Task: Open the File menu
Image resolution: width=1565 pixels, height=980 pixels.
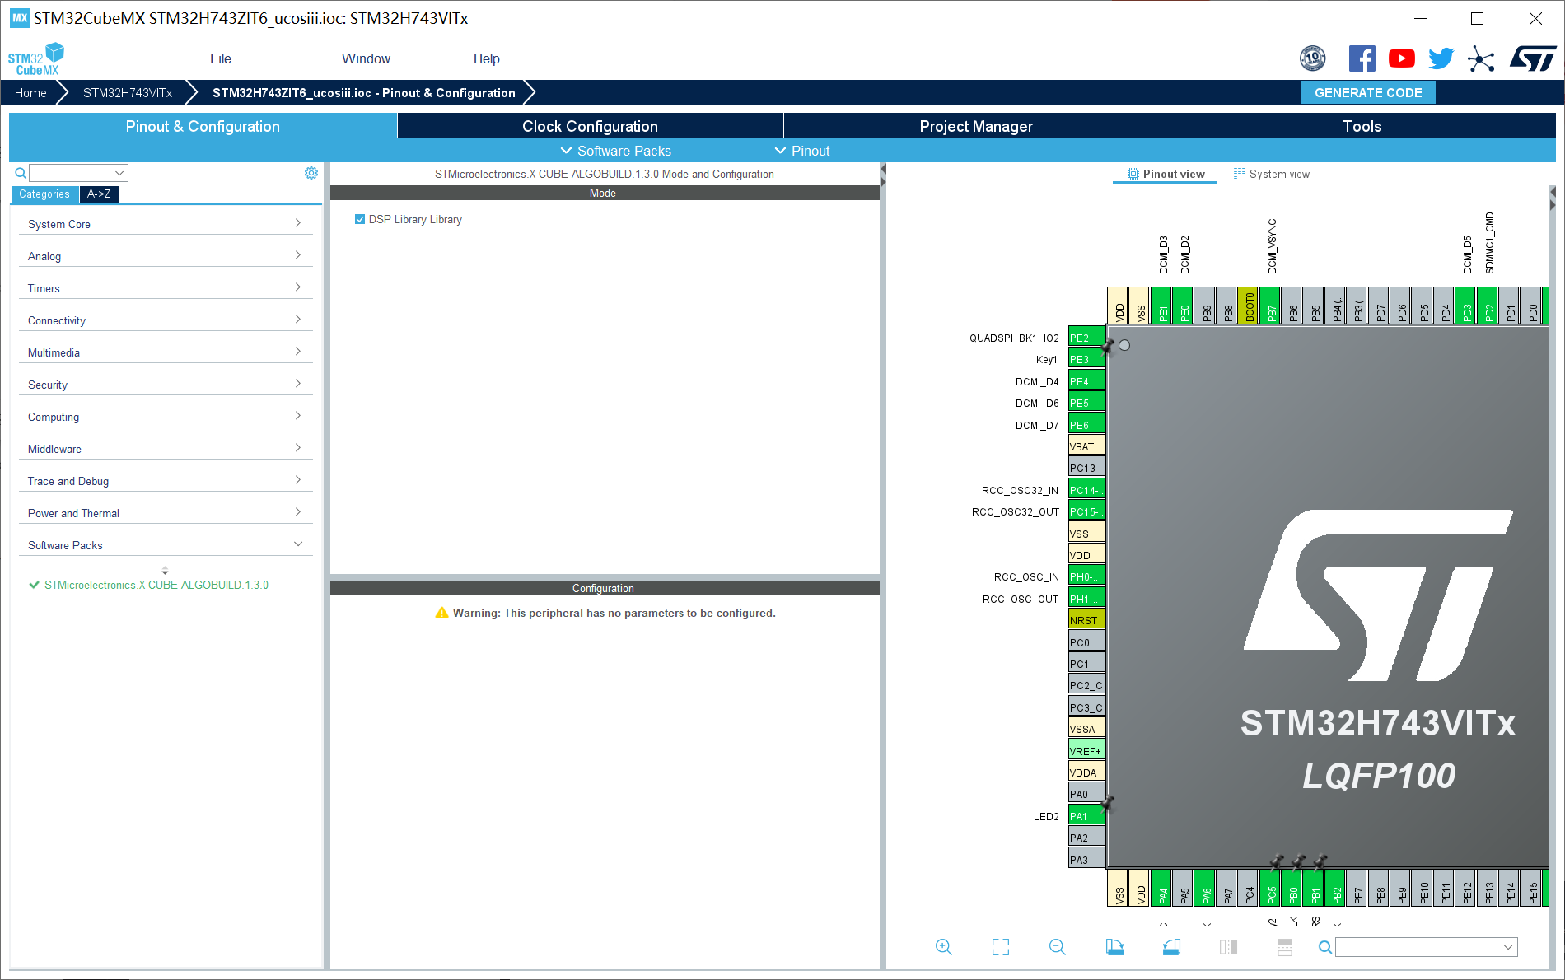Action: pos(221,58)
